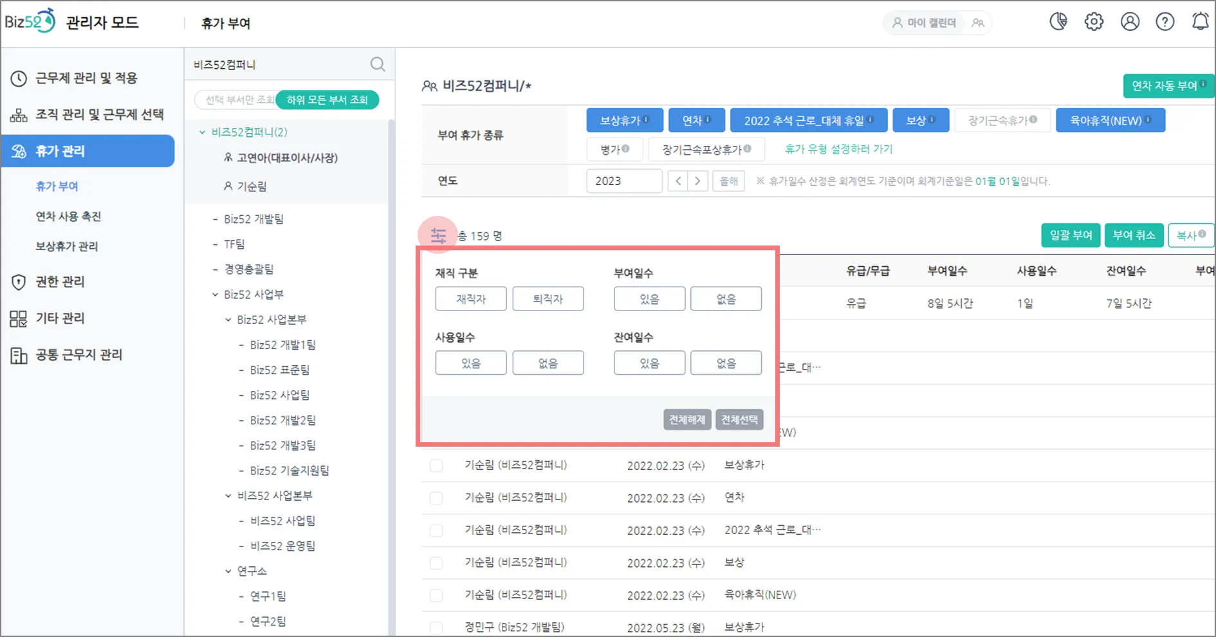Image resolution: width=1216 pixels, height=637 pixels.
Task: Click the 일괄 부여 button
Action: click(1071, 235)
